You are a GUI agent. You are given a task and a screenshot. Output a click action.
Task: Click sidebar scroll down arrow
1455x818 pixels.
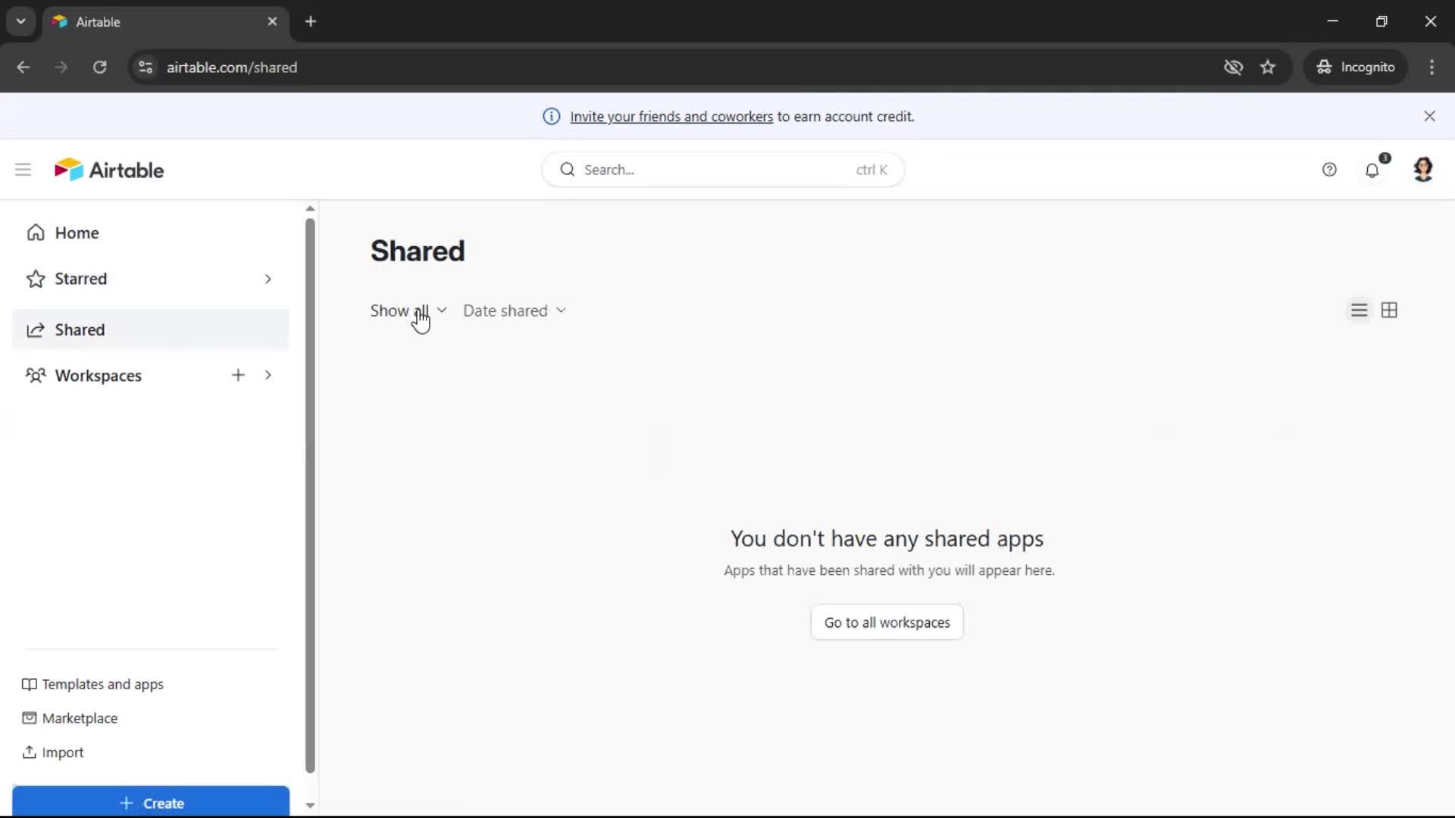310,805
